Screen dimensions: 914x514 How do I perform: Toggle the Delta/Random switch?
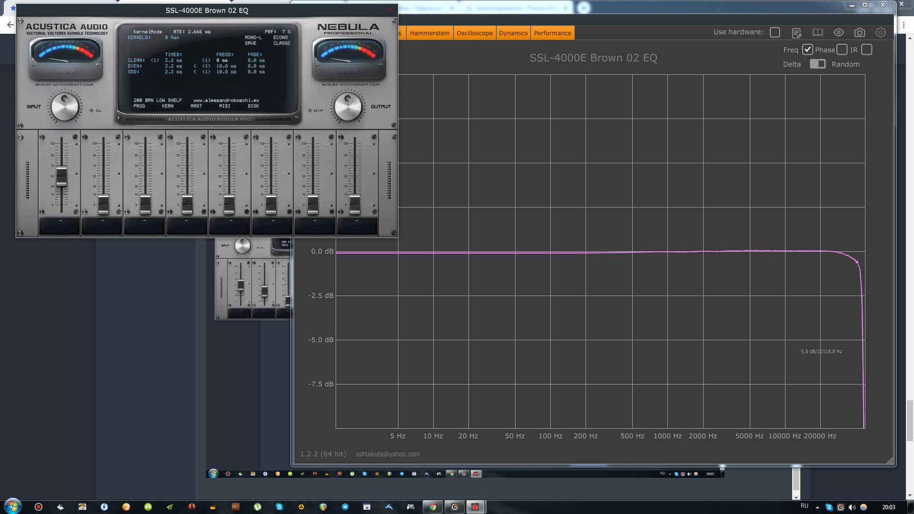817,64
